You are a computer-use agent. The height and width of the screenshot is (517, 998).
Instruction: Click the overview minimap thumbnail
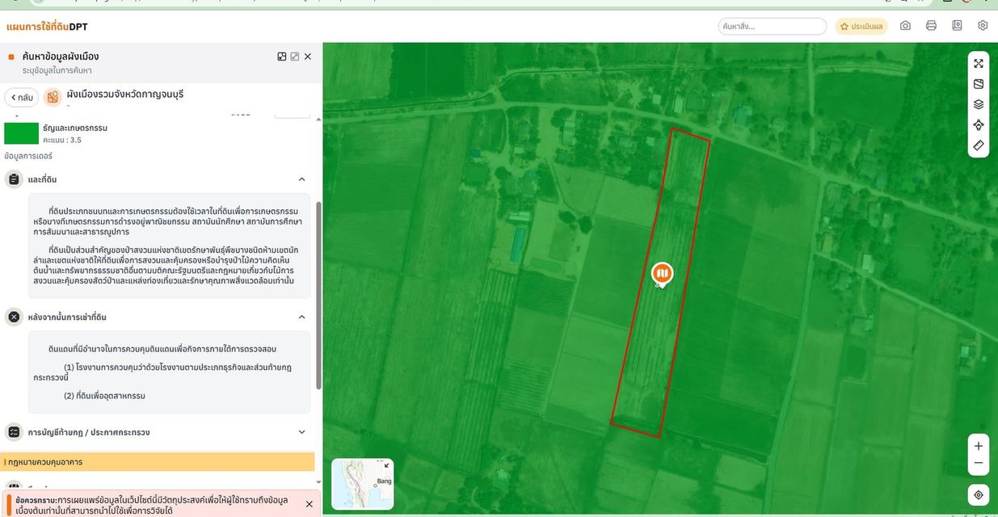(363, 484)
